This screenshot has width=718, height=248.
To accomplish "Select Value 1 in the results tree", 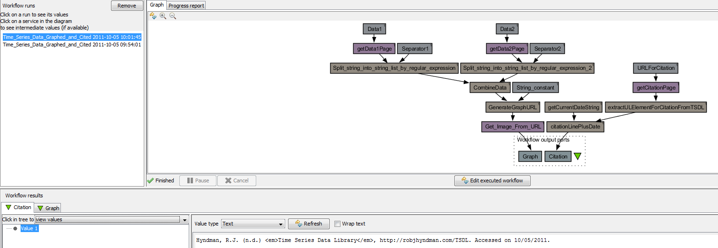I will click(x=29, y=228).
